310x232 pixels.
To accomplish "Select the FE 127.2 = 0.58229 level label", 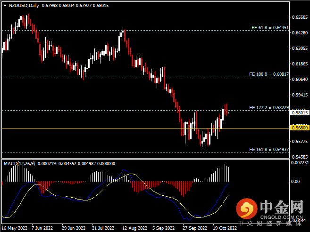I will (269, 108).
